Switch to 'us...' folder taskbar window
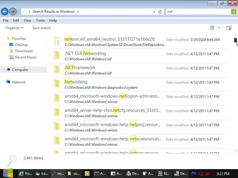Image resolution: width=238 pixels, height=178 pixels. click(x=74, y=174)
